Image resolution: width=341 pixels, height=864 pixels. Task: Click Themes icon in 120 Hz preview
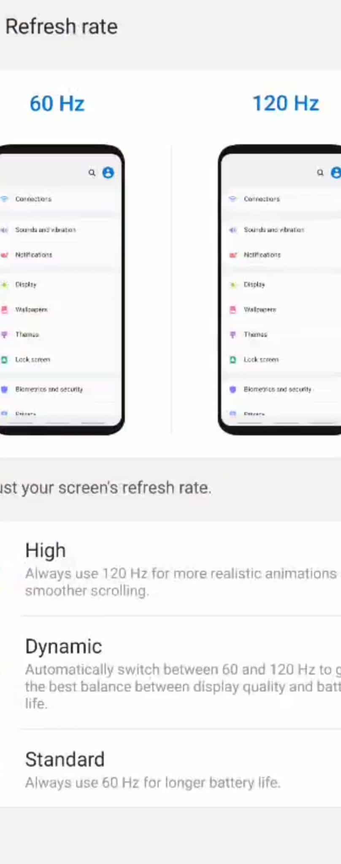(x=233, y=335)
